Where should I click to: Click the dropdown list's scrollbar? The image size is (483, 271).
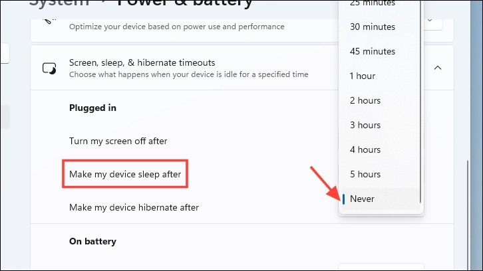point(420,102)
